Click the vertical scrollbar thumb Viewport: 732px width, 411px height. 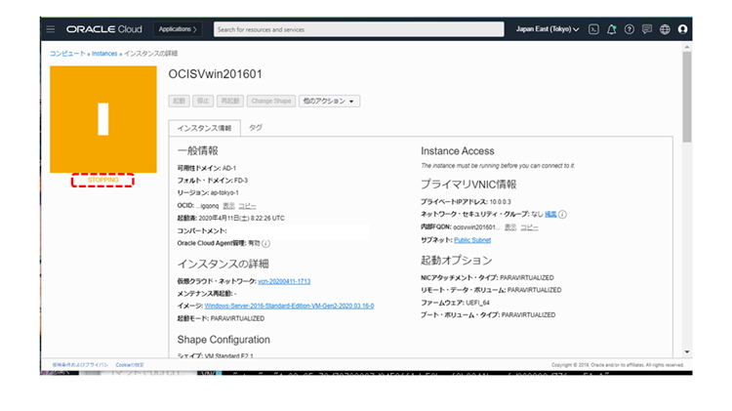687,98
